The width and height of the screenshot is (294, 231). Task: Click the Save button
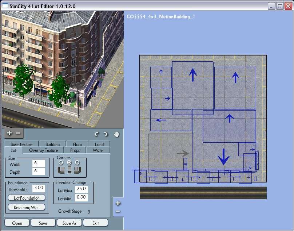tap(43, 223)
